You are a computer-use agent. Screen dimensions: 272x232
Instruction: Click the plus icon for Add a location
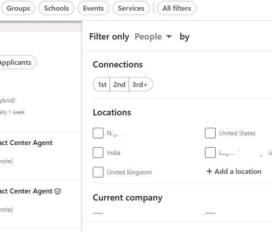pos(209,171)
